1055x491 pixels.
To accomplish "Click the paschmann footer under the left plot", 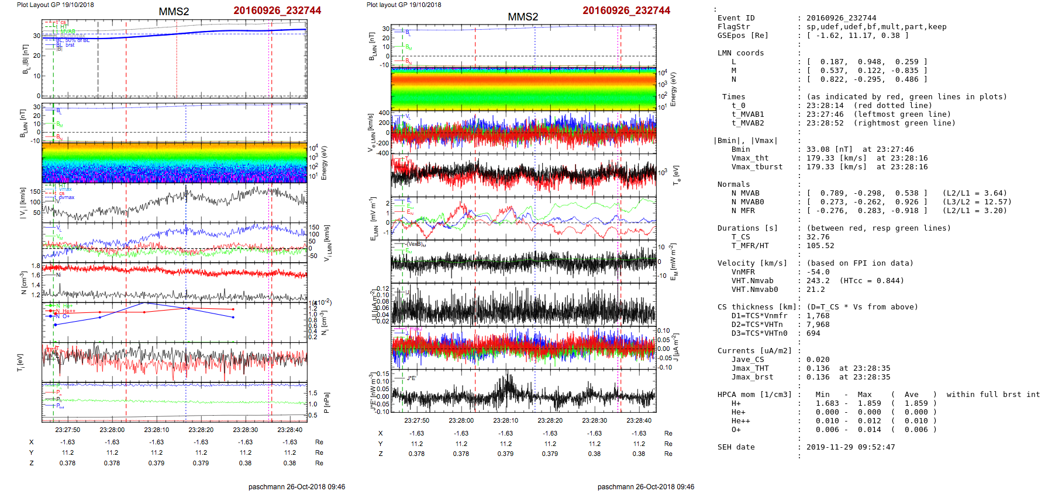I will pyautogui.click(x=296, y=486).
